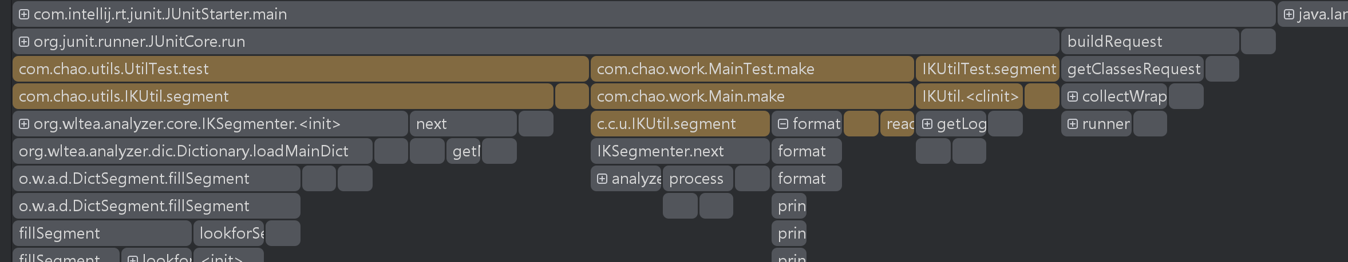Select the Dictionary.loadMainDict frame
Screen dimensions: 1348x262
(x=192, y=151)
